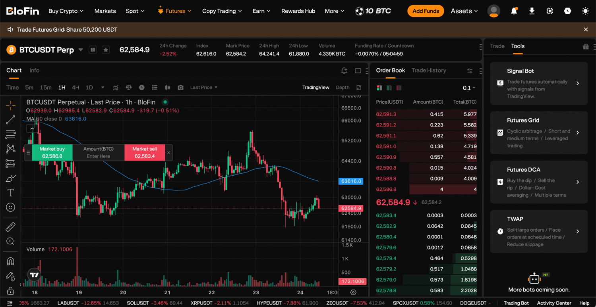
Task: Select the text annotation tool
Action: click(11, 193)
